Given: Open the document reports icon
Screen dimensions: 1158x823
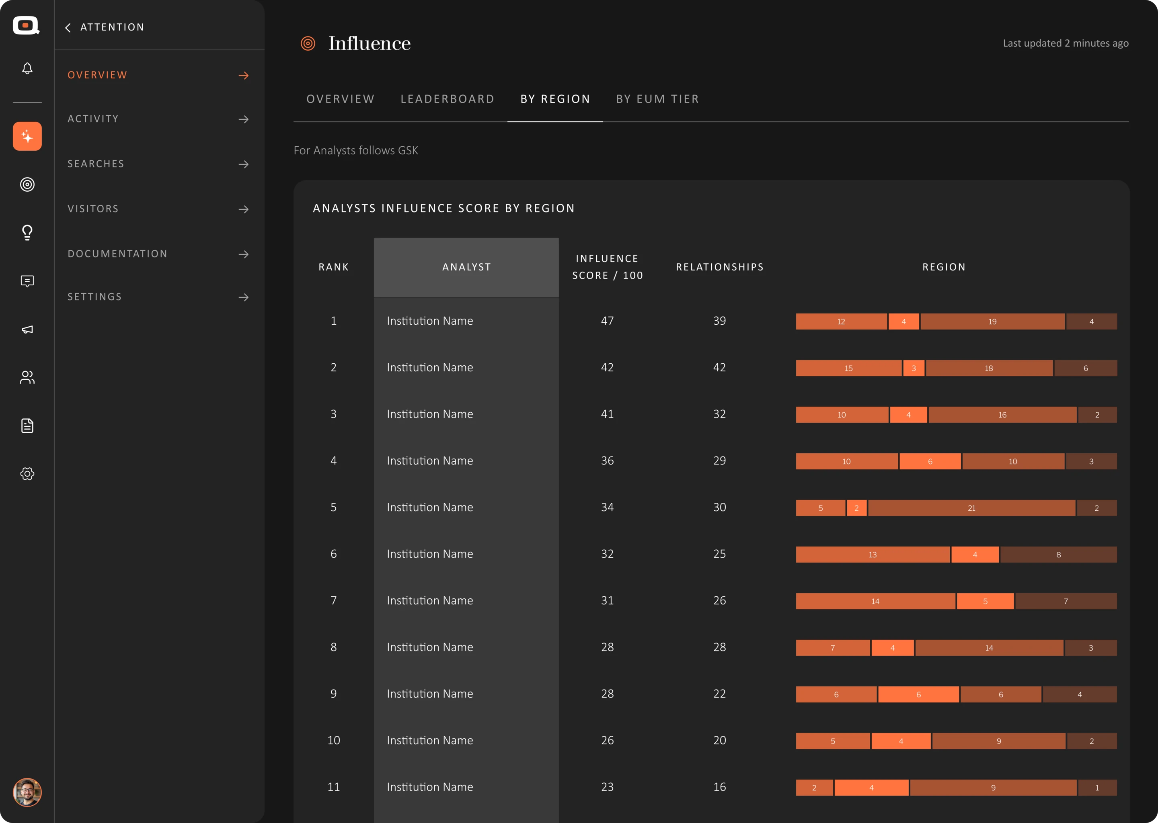Looking at the screenshot, I should (27, 426).
